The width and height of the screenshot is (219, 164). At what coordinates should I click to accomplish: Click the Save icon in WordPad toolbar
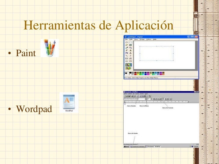pyautogui.click(x=129, y=96)
